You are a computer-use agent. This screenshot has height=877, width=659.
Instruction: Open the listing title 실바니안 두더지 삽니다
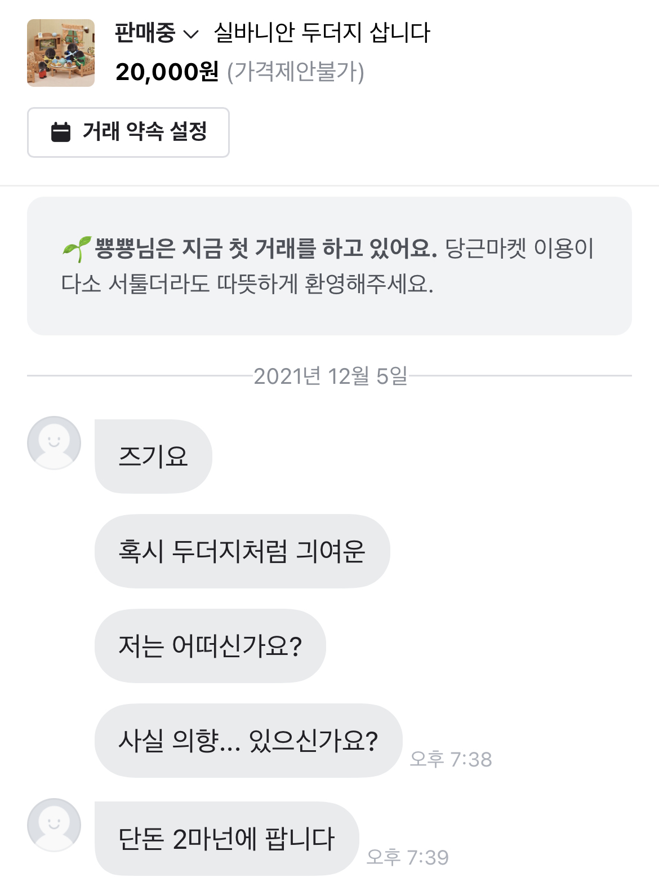(322, 33)
